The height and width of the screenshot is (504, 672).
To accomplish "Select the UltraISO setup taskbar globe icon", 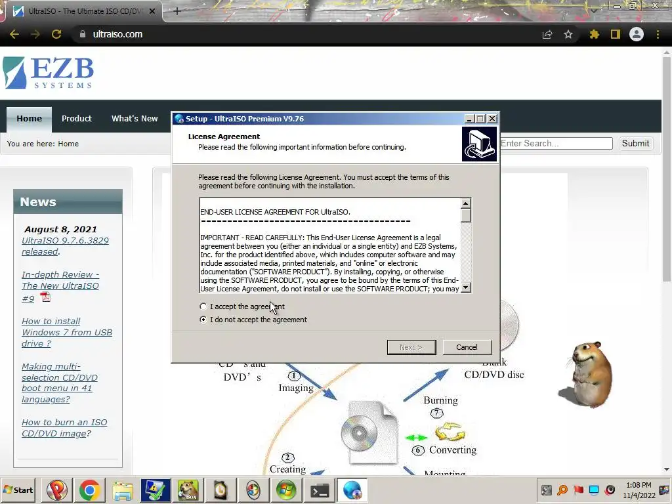I will 352,490.
